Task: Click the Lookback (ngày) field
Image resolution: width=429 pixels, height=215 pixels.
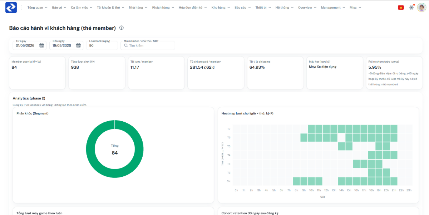Action: pos(102,45)
